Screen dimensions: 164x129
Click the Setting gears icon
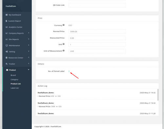(7, 51)
